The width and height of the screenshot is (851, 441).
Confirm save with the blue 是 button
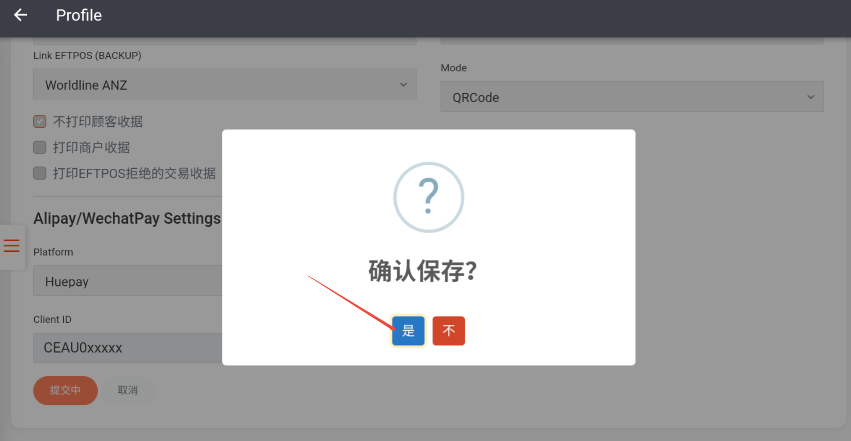[408, 331]
